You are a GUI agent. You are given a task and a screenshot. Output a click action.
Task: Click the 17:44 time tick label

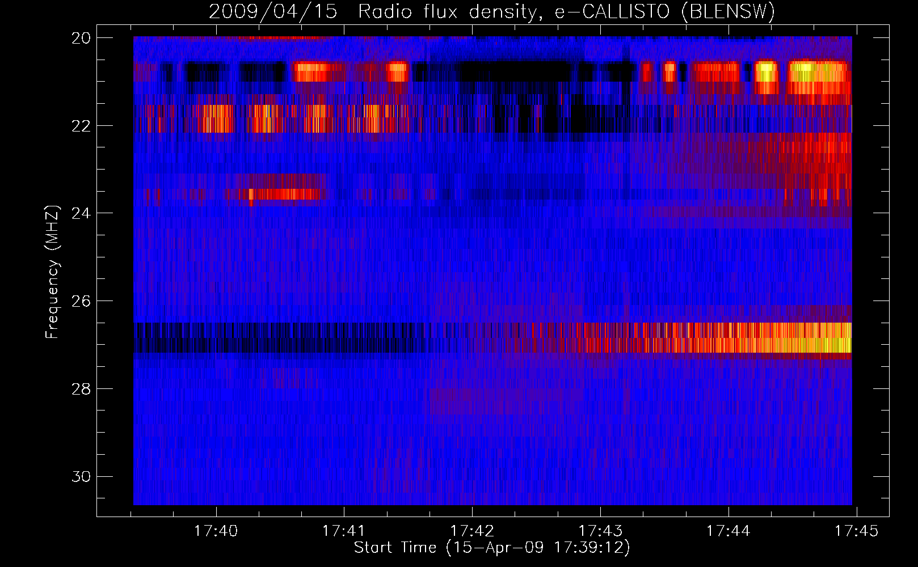pyautogui.click(x=728, y=531)
